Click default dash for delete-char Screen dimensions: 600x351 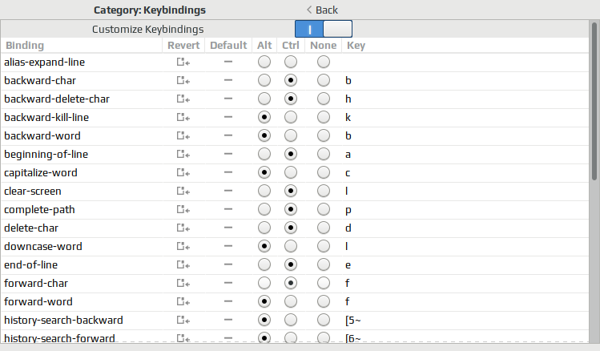coord(228,228)
